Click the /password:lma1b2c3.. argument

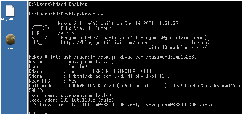click(x=172, y=57)
